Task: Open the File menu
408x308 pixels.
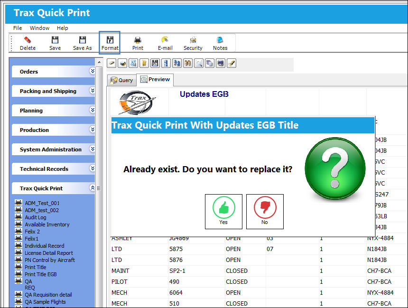Action: tap(18, 28)
